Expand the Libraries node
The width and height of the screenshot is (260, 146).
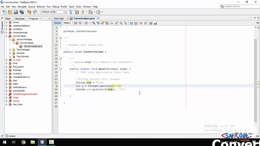(x=10, y=53)
